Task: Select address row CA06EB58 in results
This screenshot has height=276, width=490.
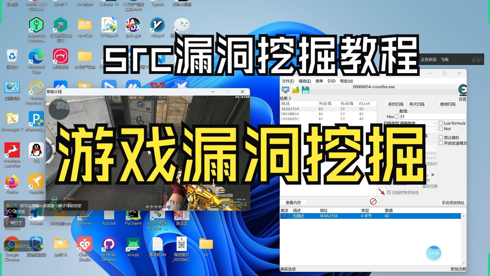Action: (x=328, y=114)
